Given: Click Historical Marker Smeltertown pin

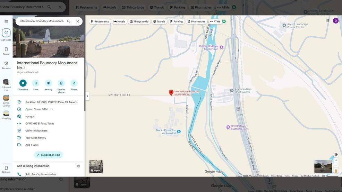Looking at the screenshot, I should [221, 47].
